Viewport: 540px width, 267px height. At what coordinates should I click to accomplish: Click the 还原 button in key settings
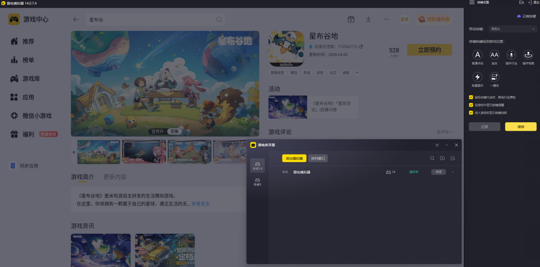[484, 126]
